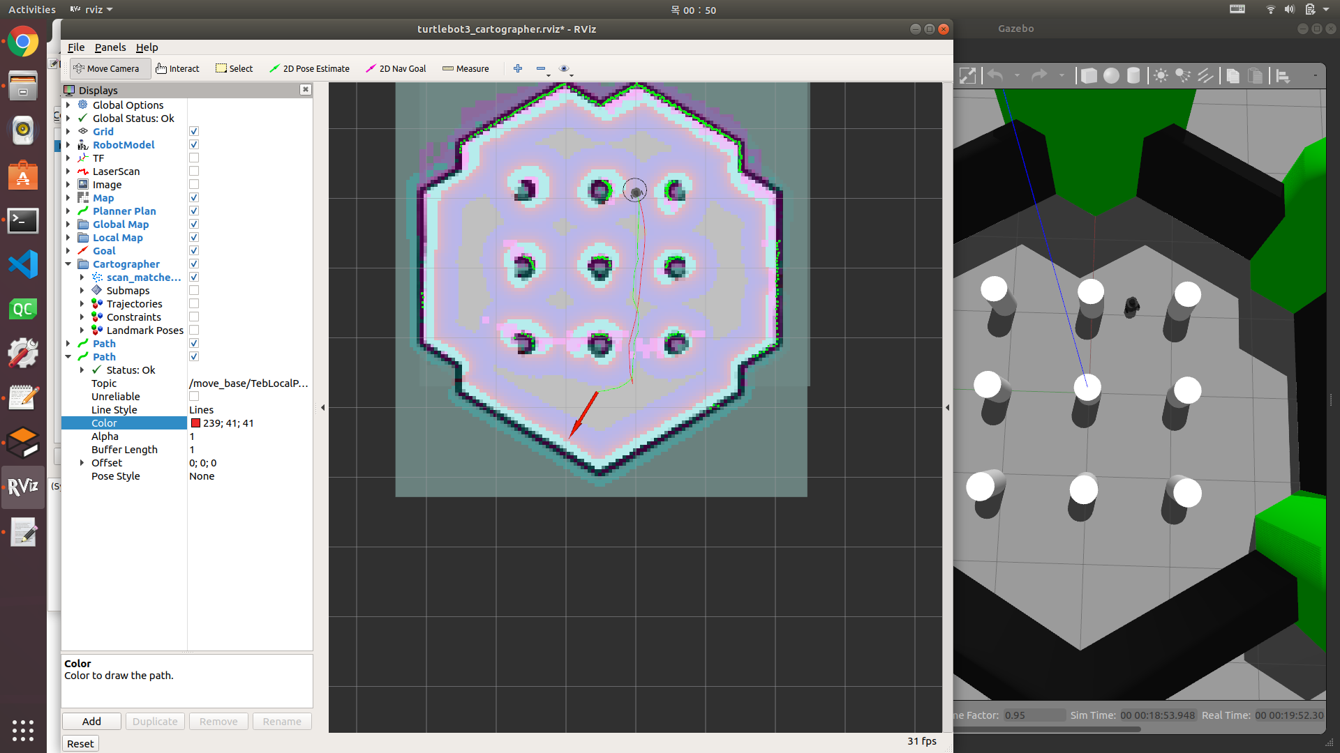
Task: Pick the 2D Pose Estimate tool
Action: 309,68
